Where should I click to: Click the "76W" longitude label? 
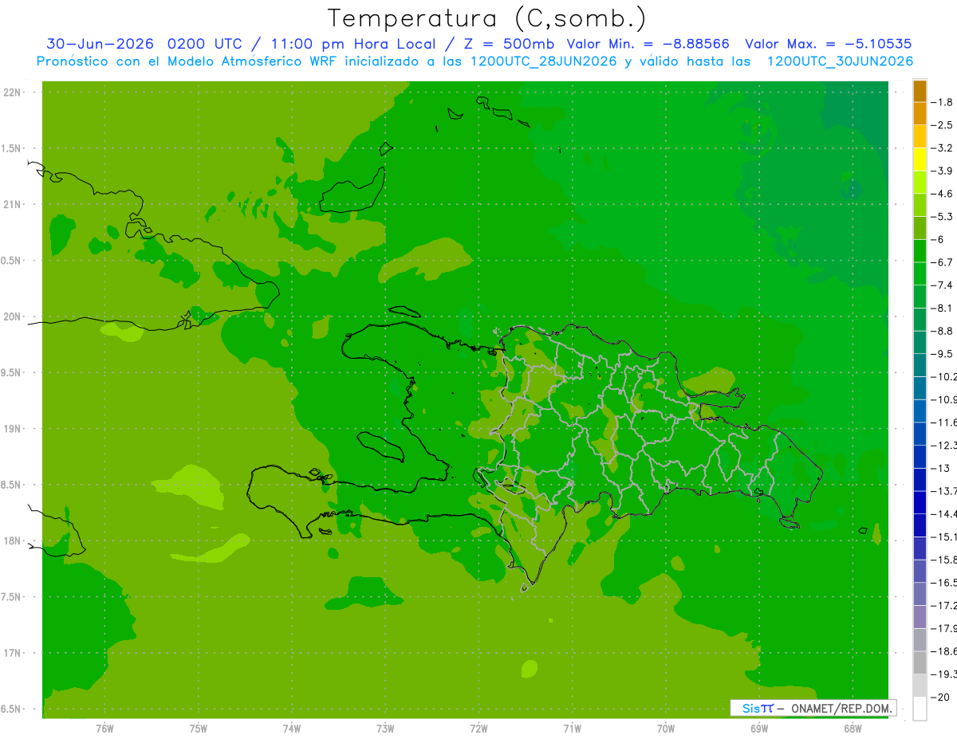[104, 729]
